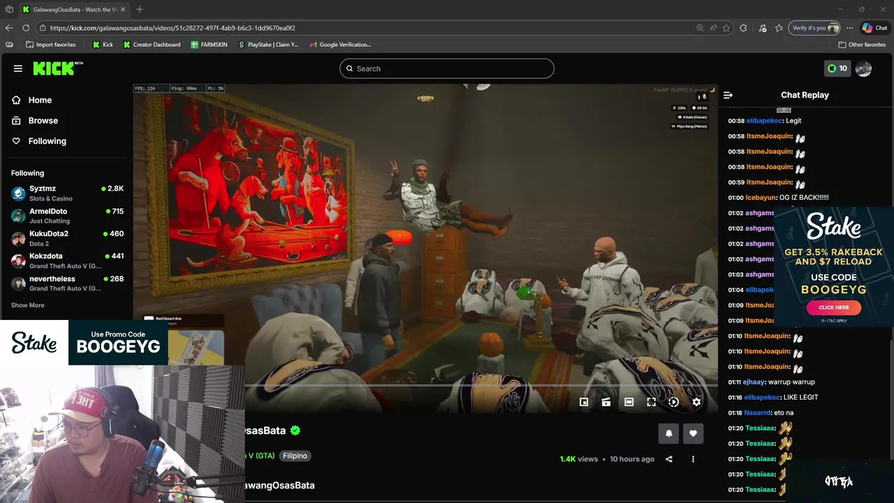Open the Other favorites folder
The height and width of the screenshot is (503, 894).
coord(862,45)
